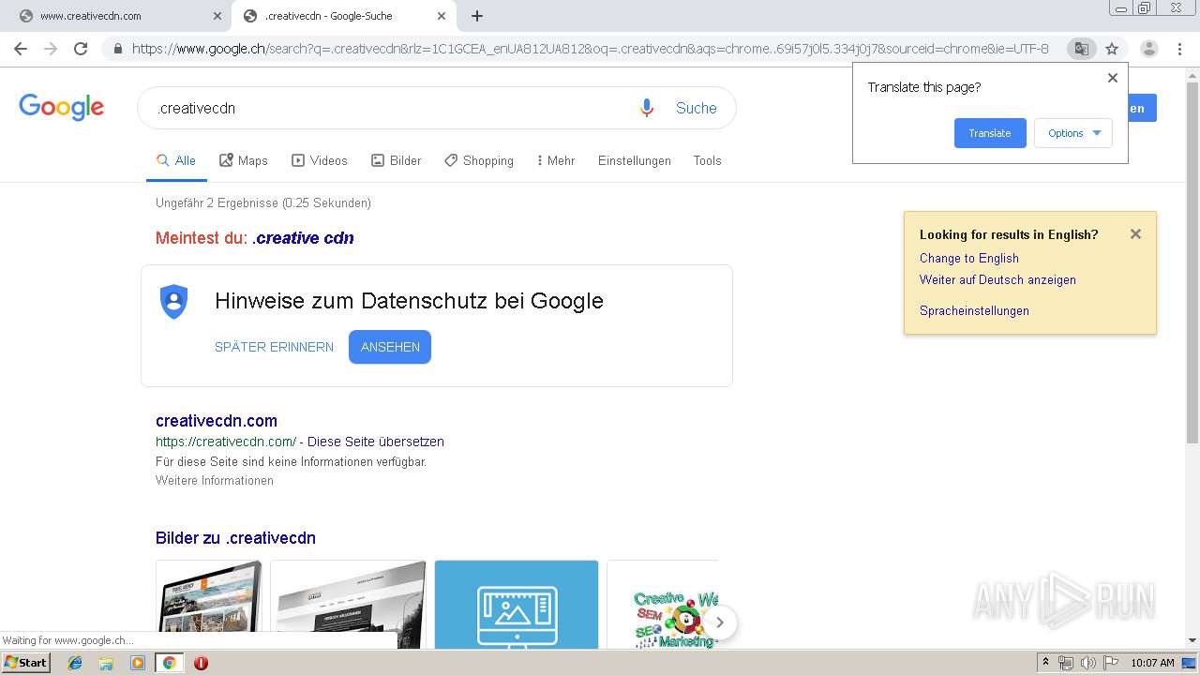Open the network tray icon
Image resolution: width=1200 pixels, height=675 pixels.
coord(1066,663)
